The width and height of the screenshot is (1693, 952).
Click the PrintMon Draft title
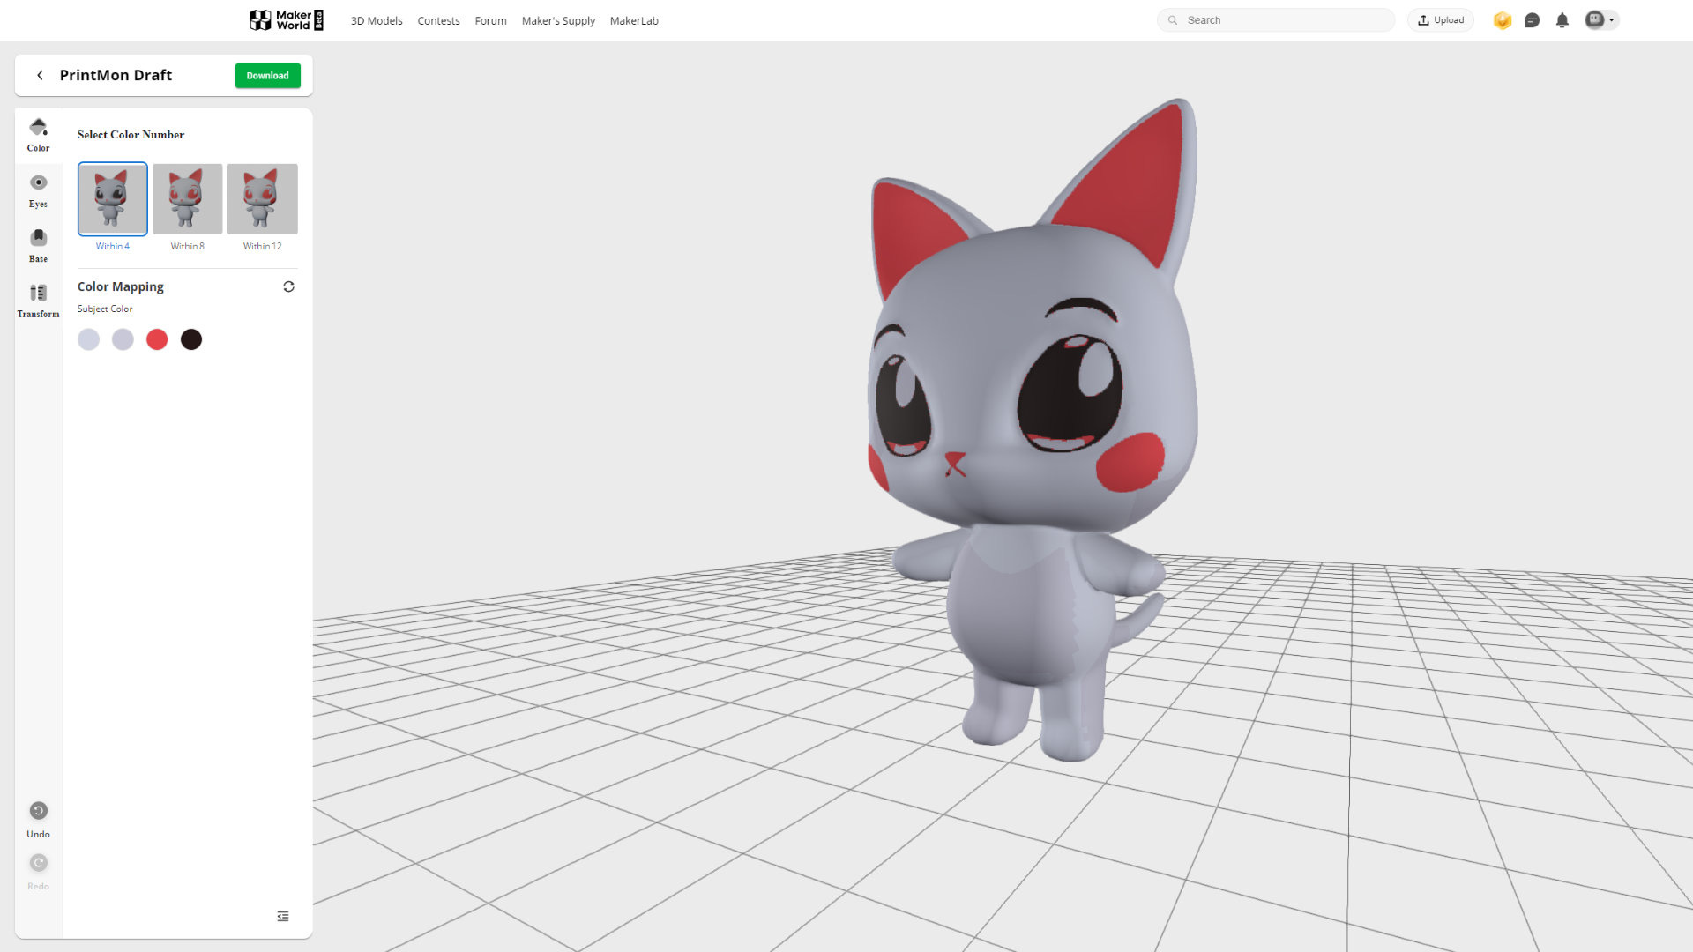point(116,75)
